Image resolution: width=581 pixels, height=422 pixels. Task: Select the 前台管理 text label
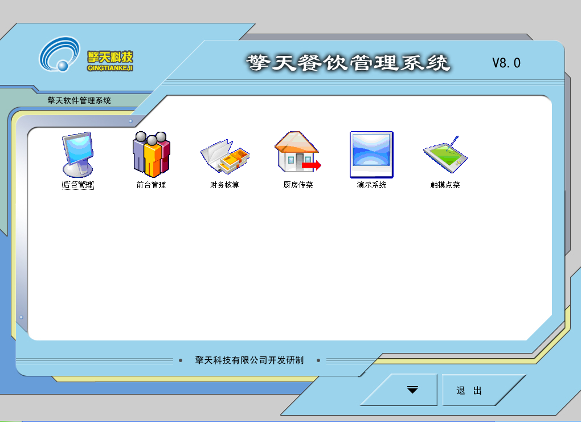(x=151, y=185)
